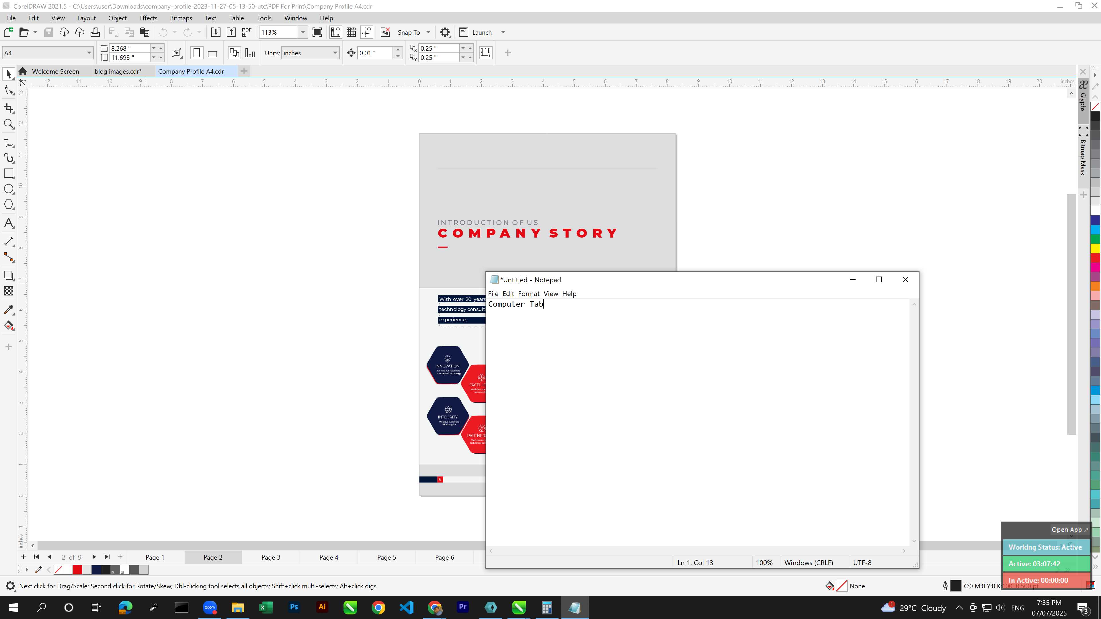Click the Print icon in the toolbar
The height and width of the screenshot is (619, 1101).
click(95, 32)
